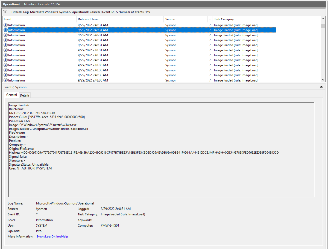Click the scrollbar up arrow icon
Image resolution: width=328 pixels, height=249 pixels.
(x=323, y=18)
